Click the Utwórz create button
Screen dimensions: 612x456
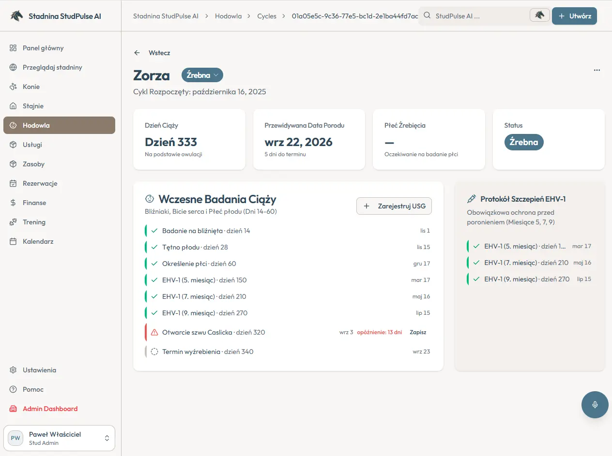pyautogui.click(x=574, y=16)
